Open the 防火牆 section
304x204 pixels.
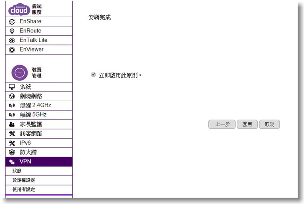pyautogui.click(x=39, y=152)
